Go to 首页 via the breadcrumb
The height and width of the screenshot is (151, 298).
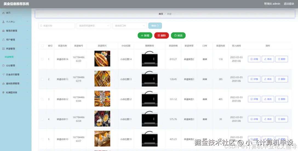tap(161, 14)
